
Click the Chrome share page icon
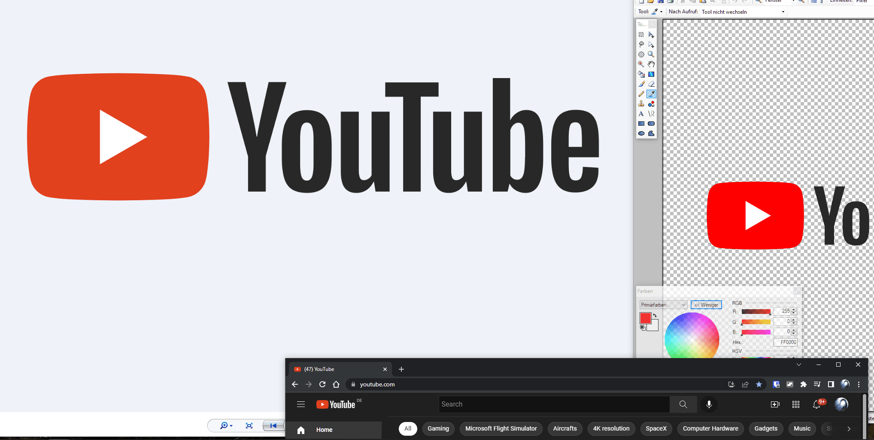[x=745, y=384]
